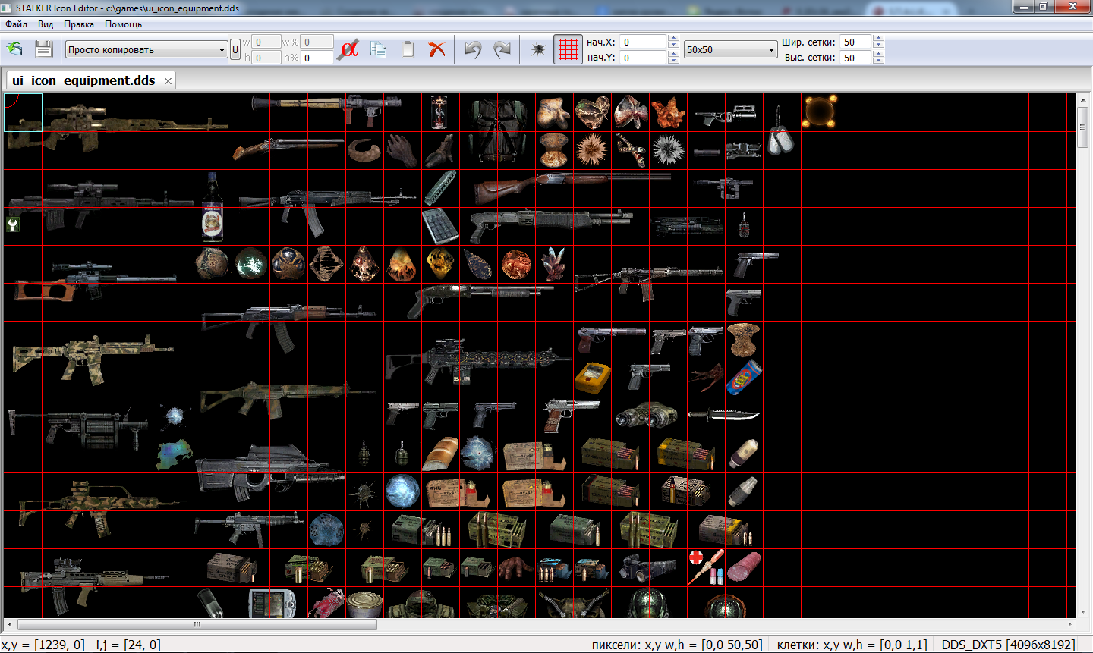Image resolution: width=1093 pixels, height=653 pixels.
Task: Select the PDA device icon
Action: (272, 604)
